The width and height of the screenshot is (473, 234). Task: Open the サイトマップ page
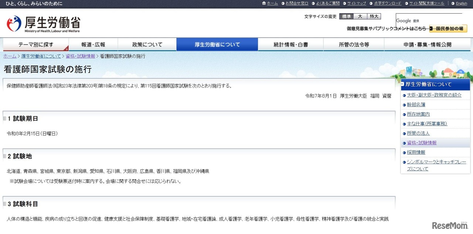tap(356, 3)
